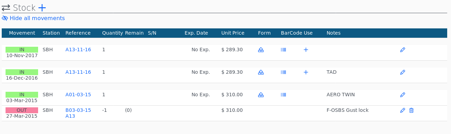The height and width of the screenshot is (134, 451).
Task: Edit the F-OSBS Gust lock OUT movement
Action: 403,110
